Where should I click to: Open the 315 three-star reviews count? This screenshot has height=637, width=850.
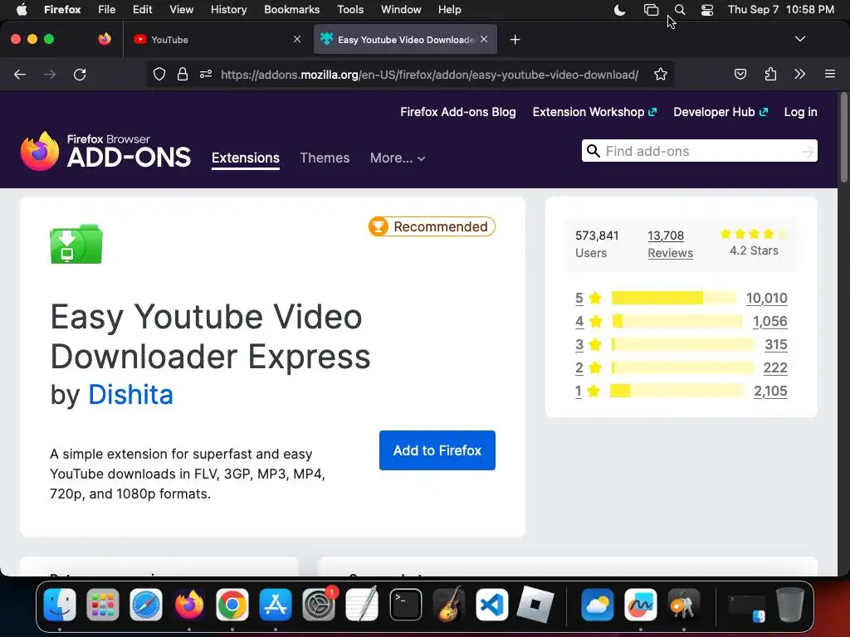coord(776,344)
